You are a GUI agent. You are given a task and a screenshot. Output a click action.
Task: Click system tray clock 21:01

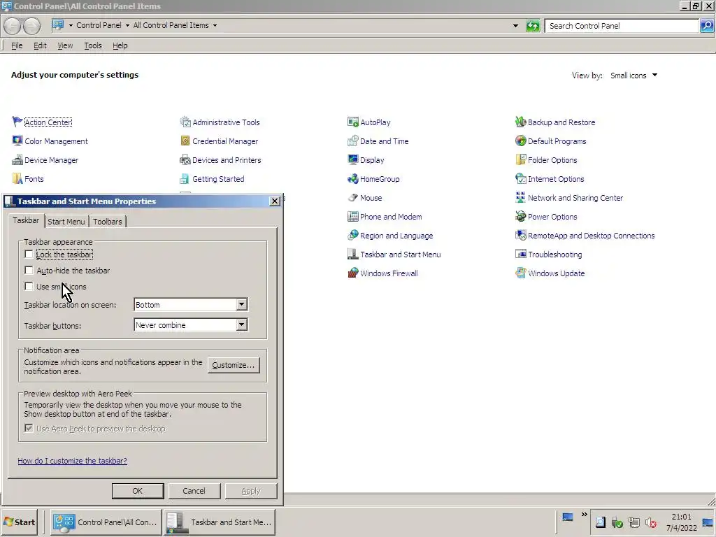coord(681,517)
